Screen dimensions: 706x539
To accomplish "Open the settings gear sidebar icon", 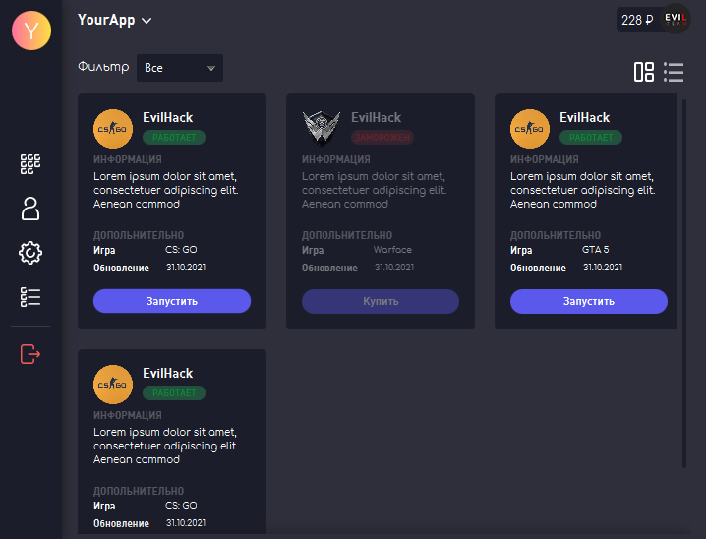I will (30, 253).
